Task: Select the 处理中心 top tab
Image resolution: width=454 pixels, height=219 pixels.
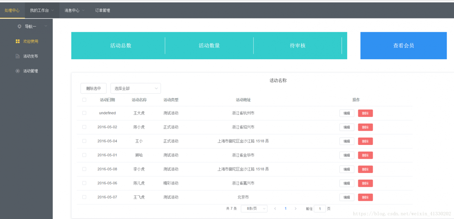Action: (x=12, y=10)
